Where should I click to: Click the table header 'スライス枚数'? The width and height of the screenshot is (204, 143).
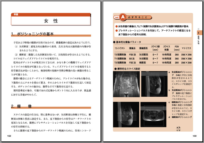[167, 48]
